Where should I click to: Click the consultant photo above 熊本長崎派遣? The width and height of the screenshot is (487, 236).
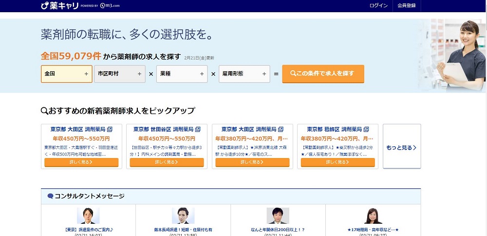click(183, 216)
